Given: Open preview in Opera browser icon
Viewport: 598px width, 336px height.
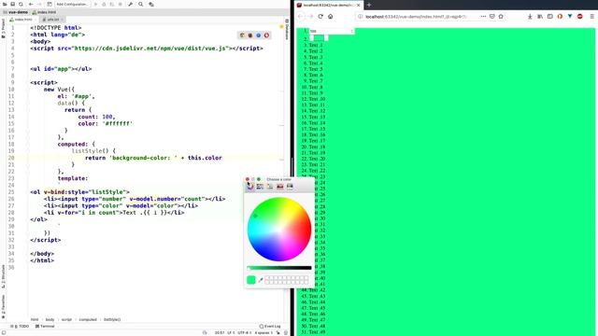Looking at the screenshot, I should pyautogui.click(x=266, y=35).
